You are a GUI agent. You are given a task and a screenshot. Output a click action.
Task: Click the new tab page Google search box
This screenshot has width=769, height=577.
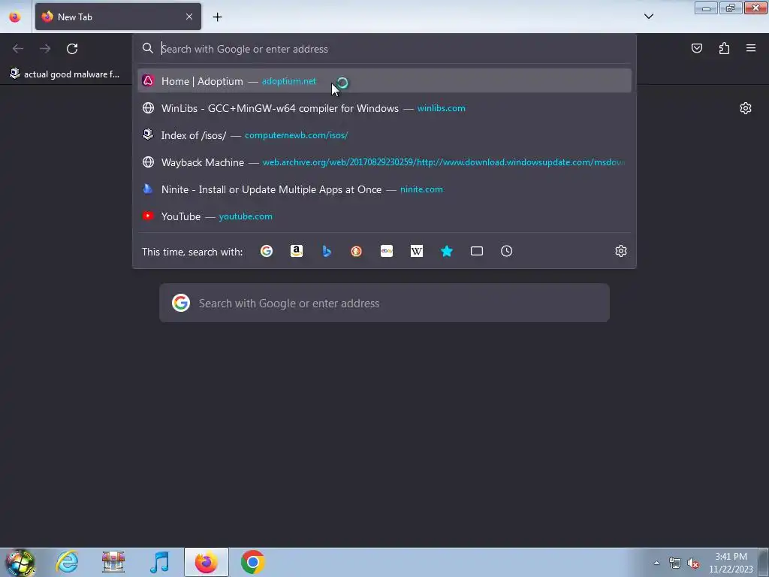tap(384, 303)
